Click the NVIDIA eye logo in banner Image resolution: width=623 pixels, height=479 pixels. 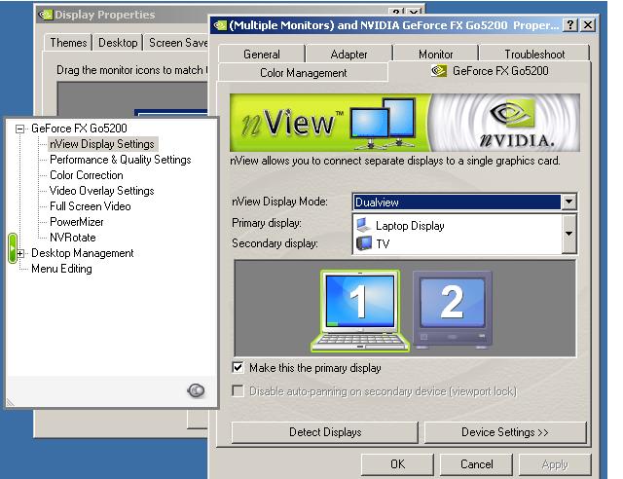coord(513,113)
